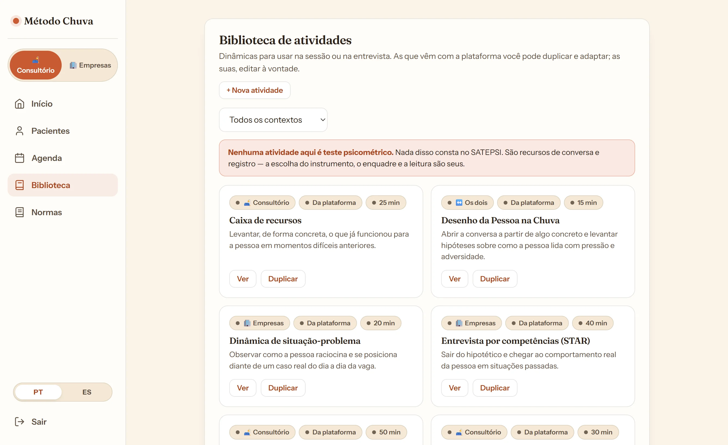Click the 40 min tag
728x445 pixels.
(593, 323)
